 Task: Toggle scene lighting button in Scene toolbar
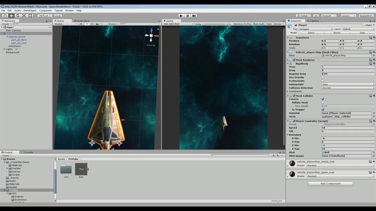click(x=87, y=24)
